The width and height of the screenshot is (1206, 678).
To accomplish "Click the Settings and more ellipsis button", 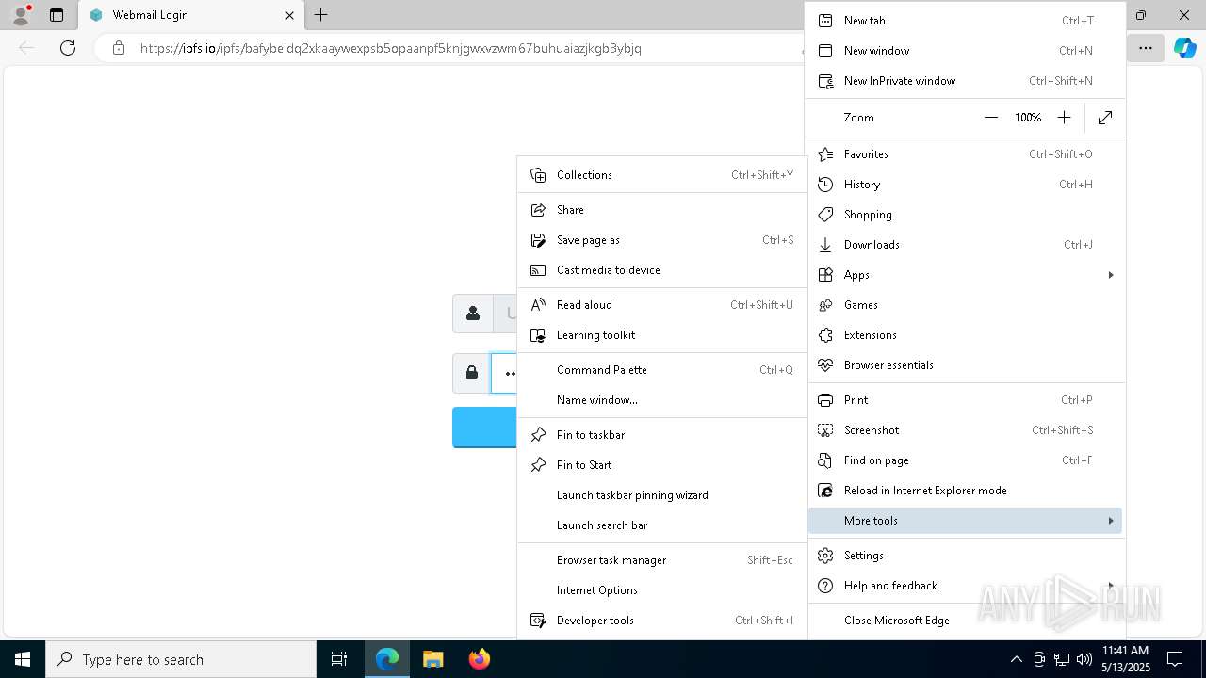I will [1146, 47].
